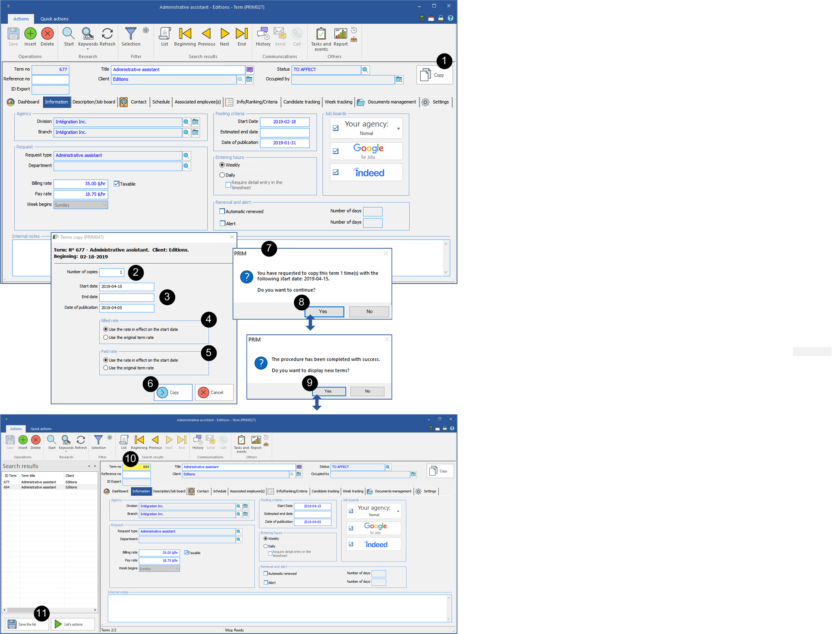Click Cancel in the Terms copy dialog
The image size is (832, 634).
214,393
